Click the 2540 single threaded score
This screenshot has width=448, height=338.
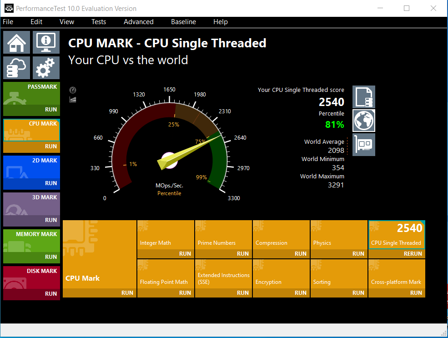click(x=332, y=102)
